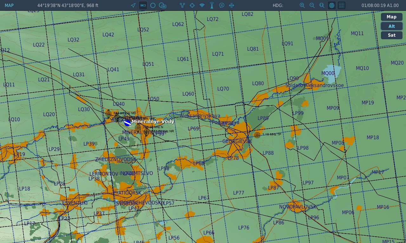Click the crosshair target icon in toolbar
The width and height of the screenshot is (406, 243).
click(192, 5)
